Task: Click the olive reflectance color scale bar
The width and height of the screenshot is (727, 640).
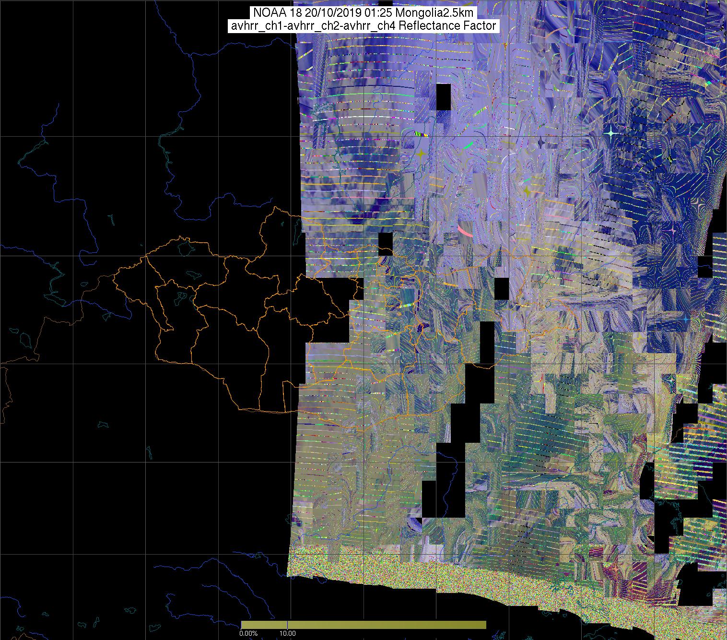Action: pos(363,625)
